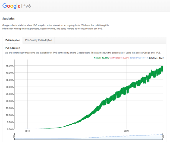The width and height of the screenshot is (170, 142).
Task: Click the blue Total IPv6 legend entry
Action: pyautogui.click(x=139, y=58)
